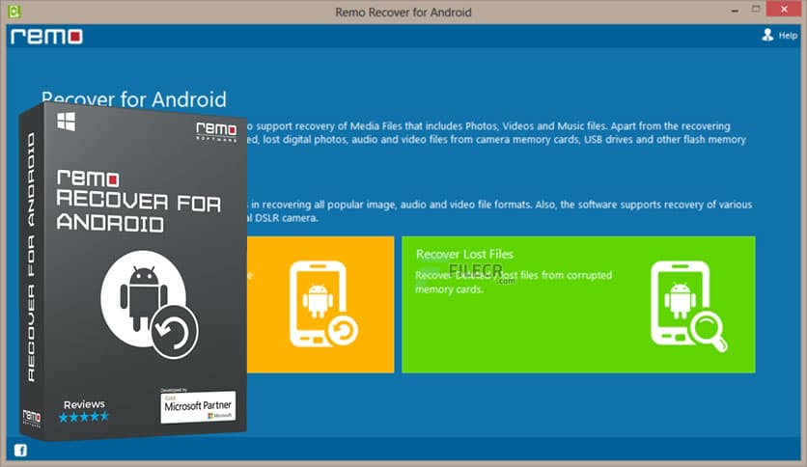This screenshot has height=467, width=807.
Task: Select the green Recover Lost Files tile
Action: click(578, 305)
